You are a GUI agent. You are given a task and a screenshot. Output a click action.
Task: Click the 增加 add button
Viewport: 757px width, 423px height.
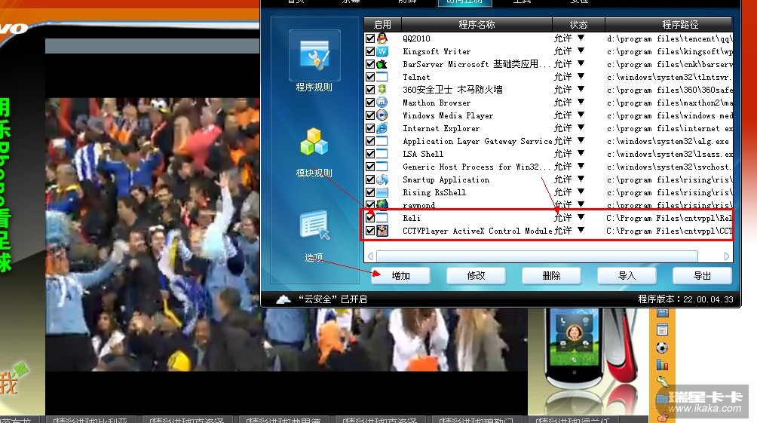click(400, 276)
